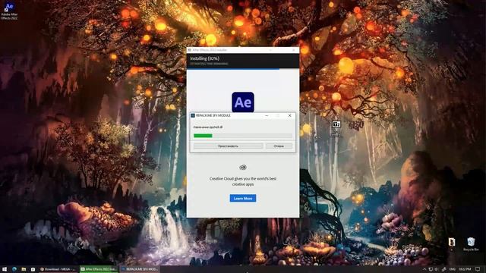486x273 pixels.
Task: Click the extracting file name text in SFX dialog
Action: click(208, 127)
